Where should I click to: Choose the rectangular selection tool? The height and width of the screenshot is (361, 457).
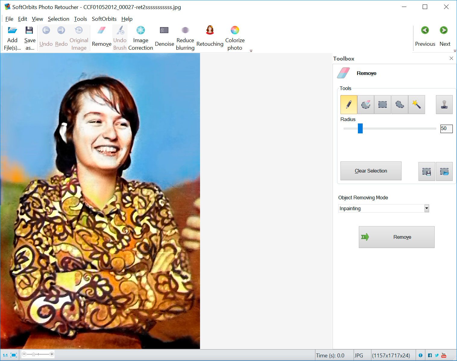[x=382, y=104]
